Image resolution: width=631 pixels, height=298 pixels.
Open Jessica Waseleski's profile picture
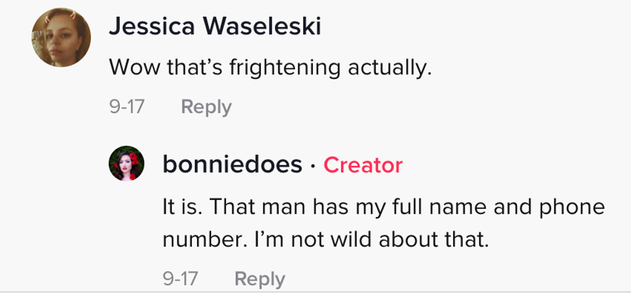tap(60, 37)
